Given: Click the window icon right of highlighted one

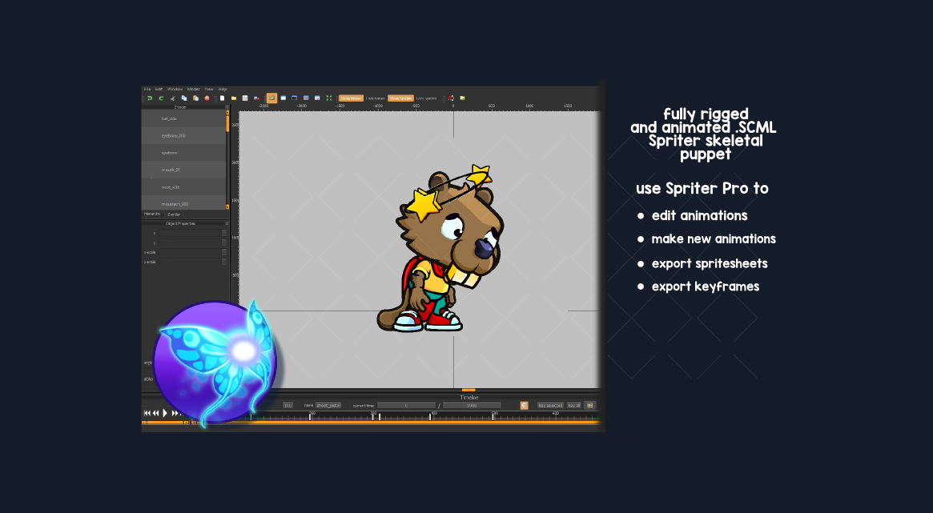Looking at the screenshot, I should coord(284,98).
